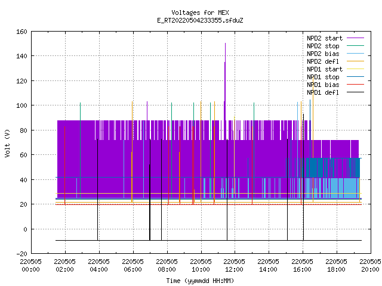Click the y-axis tick value "160"
The image size is (382, 286).
21,32
